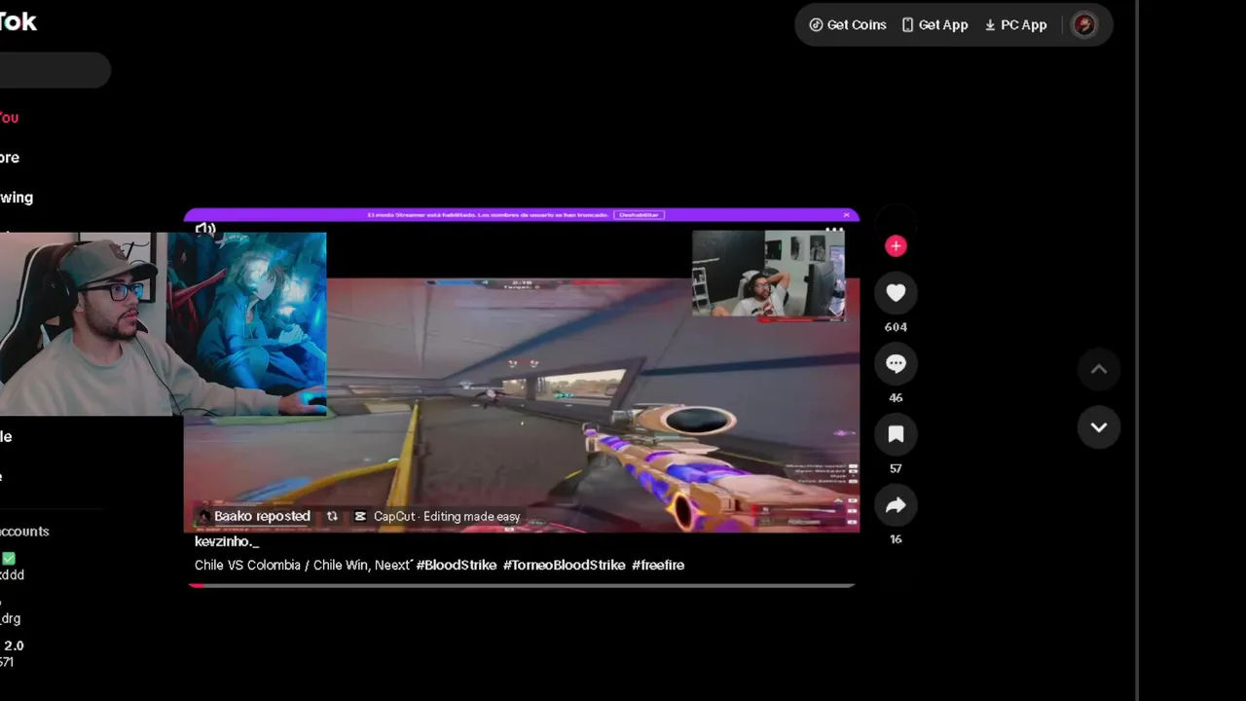
Task: Mute the video with the speaker icon
Action: click(x=204, y=230)
